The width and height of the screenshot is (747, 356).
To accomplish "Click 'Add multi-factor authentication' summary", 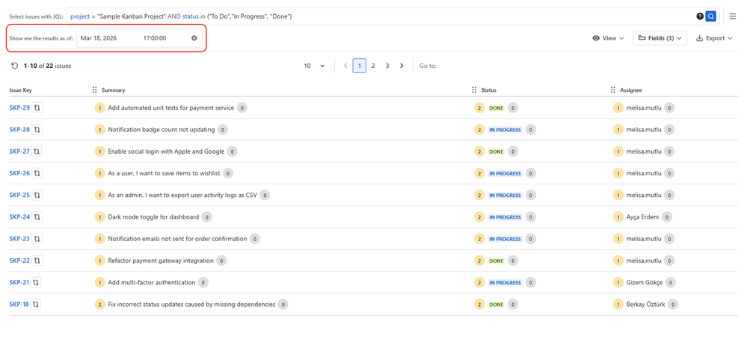I will 152,282.
